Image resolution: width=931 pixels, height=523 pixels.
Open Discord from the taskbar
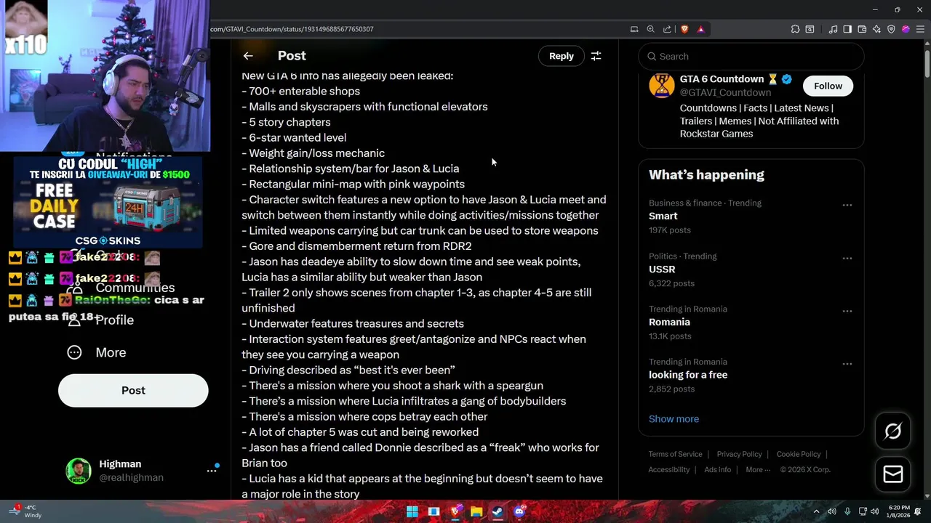point(519,511)
